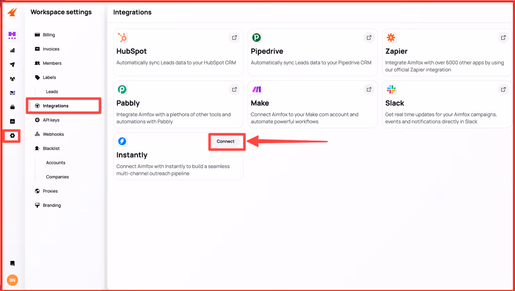Expand Companies under Blacklist
Viewport: 515px width, 291px height.
57,177
